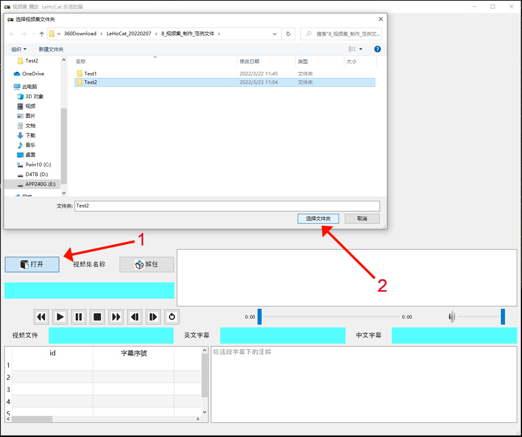Click the fast-forward button
Image resolution: width=522 pixels, height=437 pixels.
116,317
